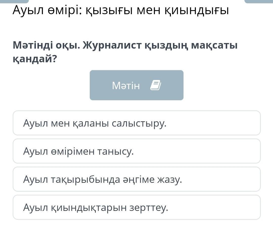Click the "Мәтін" label text inside the button
This screenshot has height=240, width=273.
coord(126,86)
